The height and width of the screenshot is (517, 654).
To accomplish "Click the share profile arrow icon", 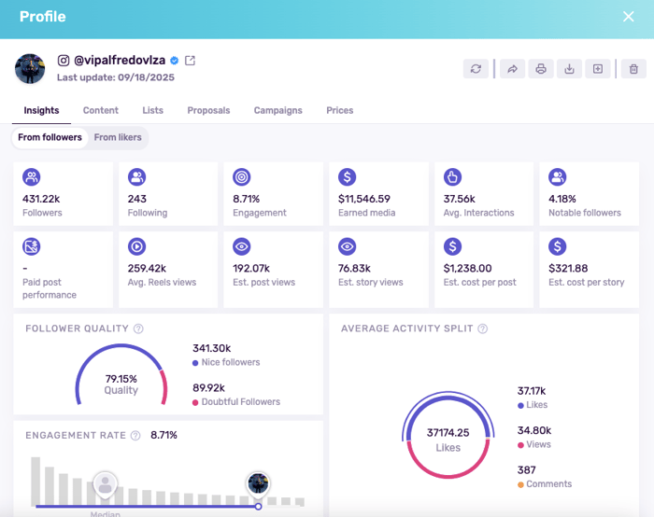I will [512, 68].
